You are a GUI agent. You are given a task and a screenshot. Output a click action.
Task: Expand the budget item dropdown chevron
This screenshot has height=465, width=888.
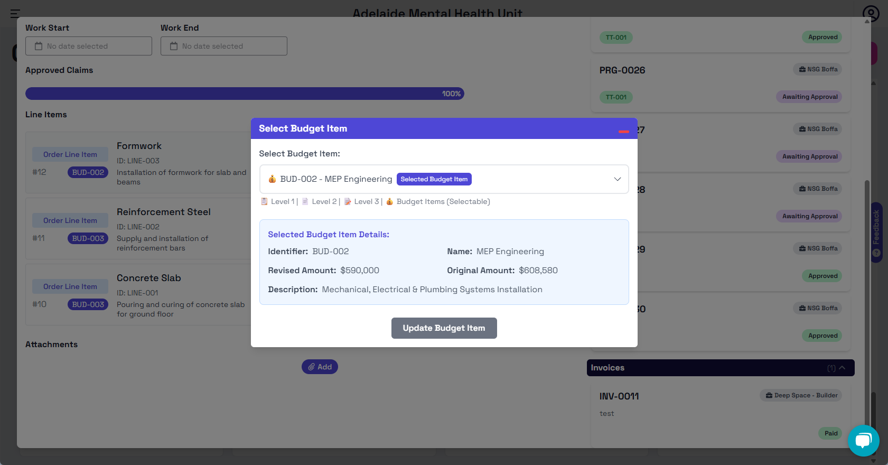coord(617,179)
